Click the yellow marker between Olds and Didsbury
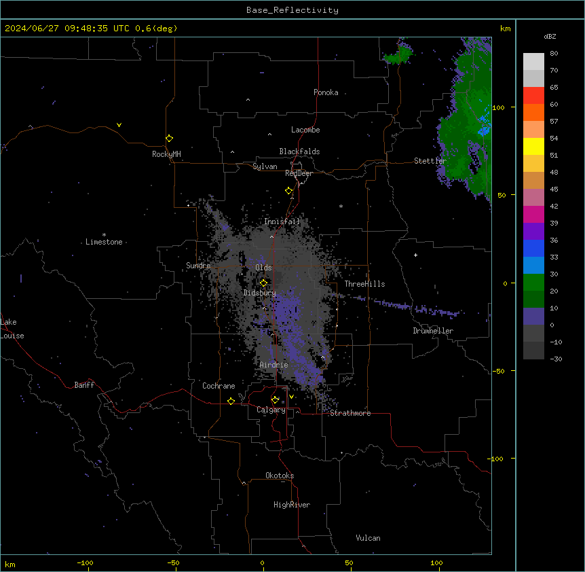This screenshot has height=572, width=585. [x=263, y=283]
